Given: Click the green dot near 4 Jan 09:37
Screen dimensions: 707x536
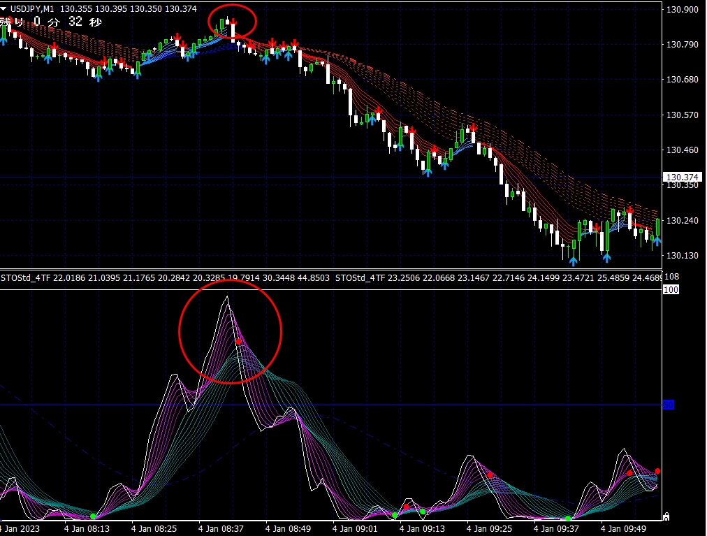Looking at the screenshot, I should coord(568,519).
